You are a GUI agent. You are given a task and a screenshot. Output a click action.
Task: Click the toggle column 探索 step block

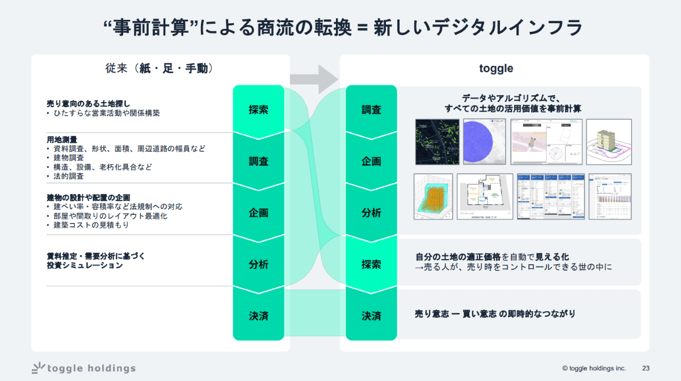click(x=372, y=265)
